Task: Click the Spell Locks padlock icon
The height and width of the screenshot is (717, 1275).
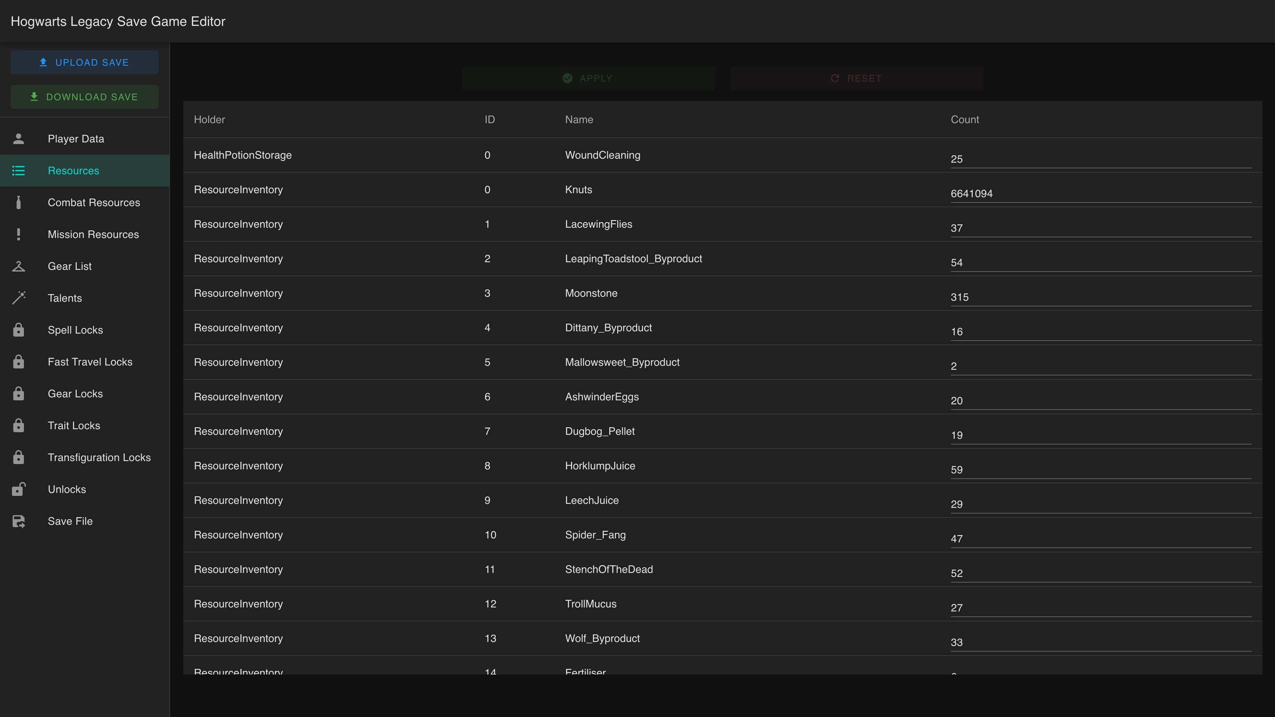Action: (x=18, y=330)
